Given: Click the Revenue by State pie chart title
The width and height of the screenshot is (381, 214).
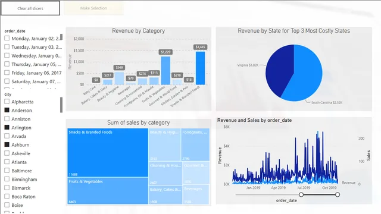Looking at the screenshot, I should [x=293, y=31].
